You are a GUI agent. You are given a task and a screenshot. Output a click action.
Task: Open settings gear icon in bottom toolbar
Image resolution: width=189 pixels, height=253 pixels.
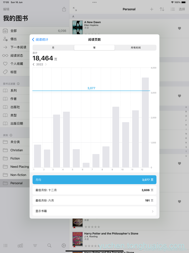64,246
